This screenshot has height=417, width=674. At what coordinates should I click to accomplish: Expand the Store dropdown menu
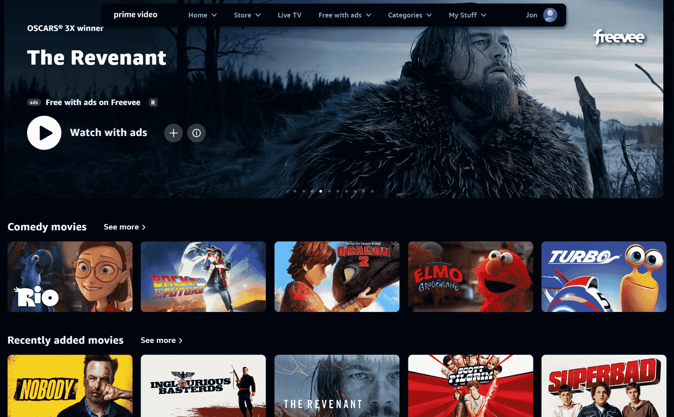pyautogui.click(x=247, y=15)
